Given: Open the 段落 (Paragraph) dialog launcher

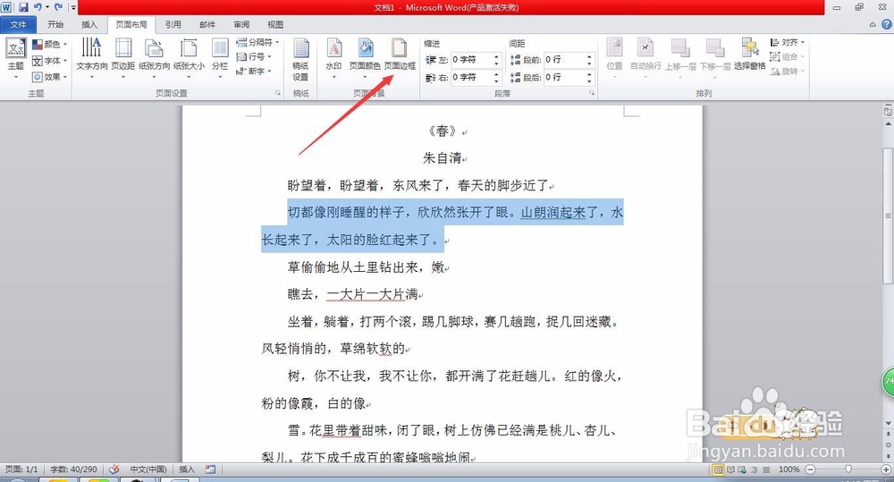Looking at the screenshot, I should (592, 93).
